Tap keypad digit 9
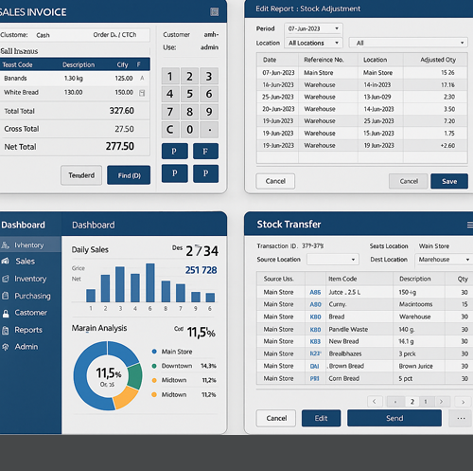This screenshot has width=473, height=471. [209, 112]
